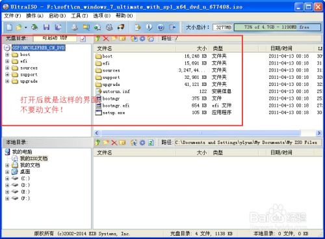Screen dimensions: 325x239
Task: Open the 启动(B) menu
Action: point(57,16)
